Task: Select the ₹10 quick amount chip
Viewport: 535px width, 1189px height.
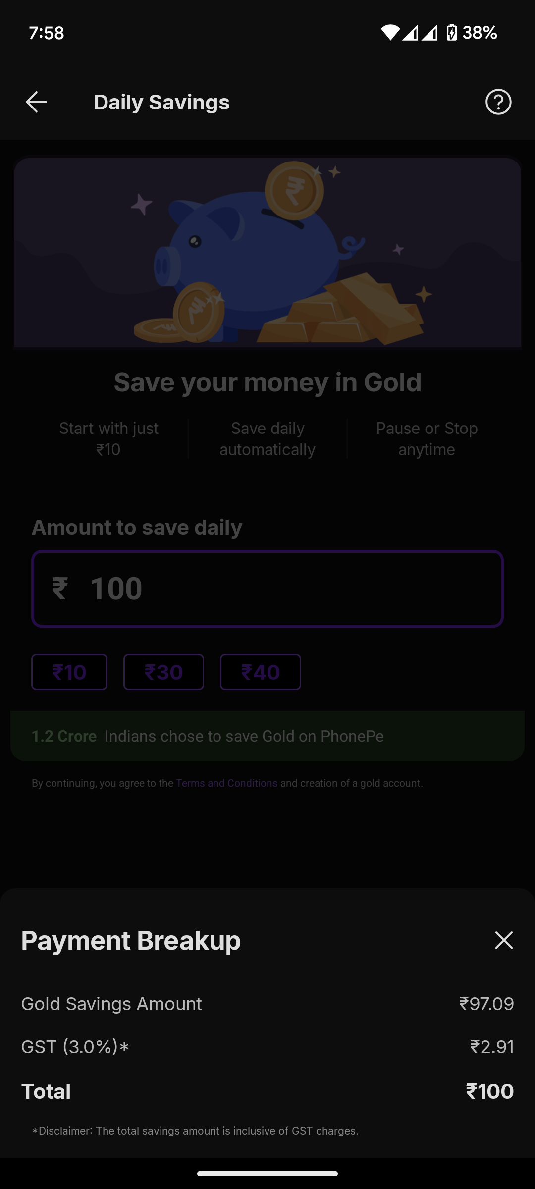Action: [69, 672]
